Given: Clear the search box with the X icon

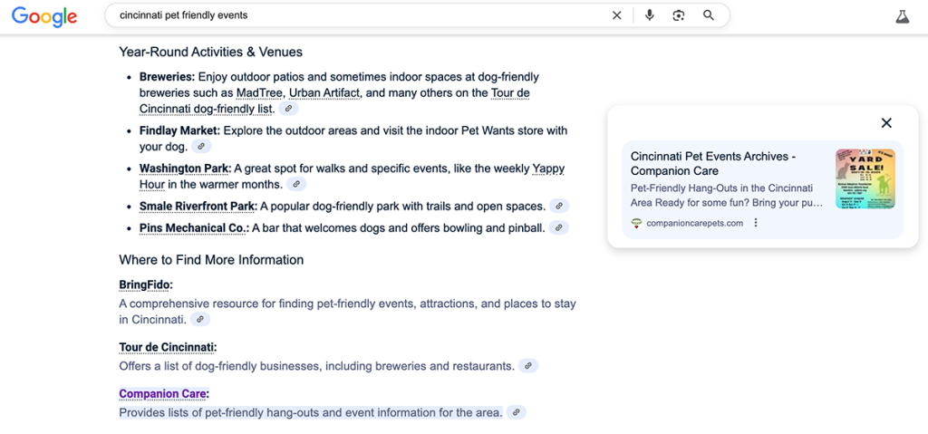Looking at the screenshot, I should 616,15.
